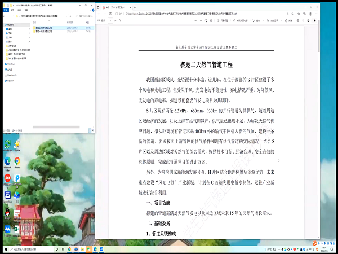
Task: Open Edge Collections icon
Action: 304,14
